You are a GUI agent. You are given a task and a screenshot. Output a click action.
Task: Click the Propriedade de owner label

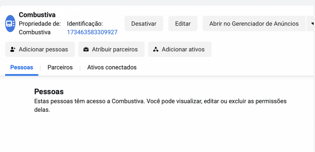pyautogui.click(x=40, y=24)
